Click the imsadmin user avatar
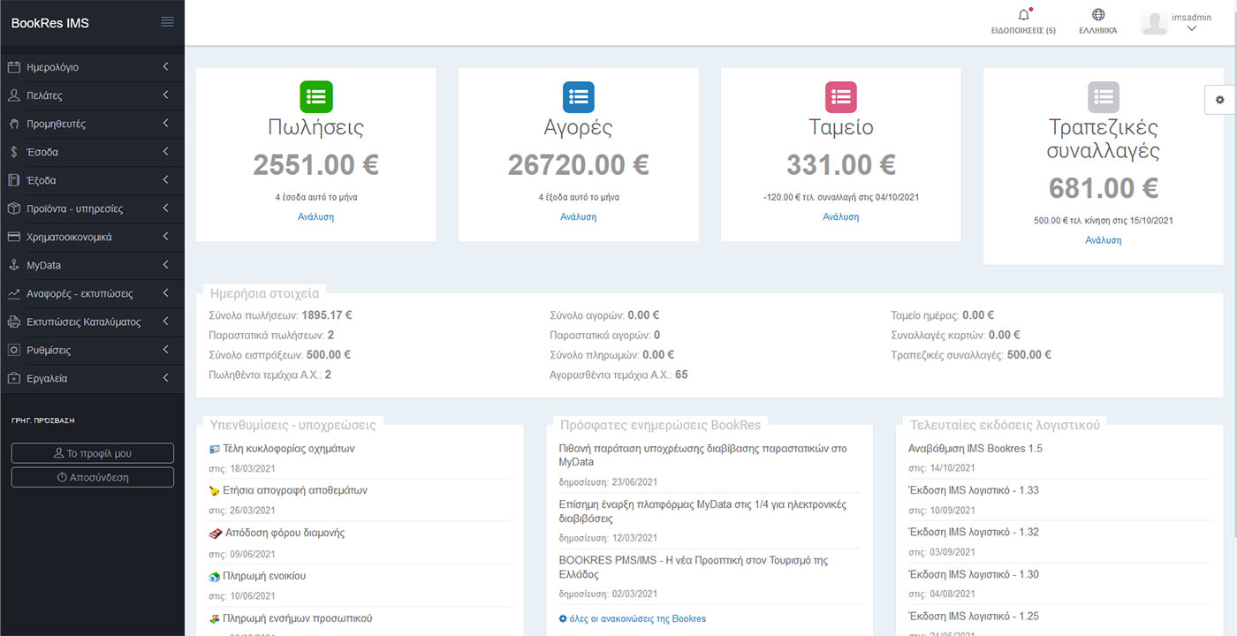The image size is (1237, 636). tap(1154, 22)
